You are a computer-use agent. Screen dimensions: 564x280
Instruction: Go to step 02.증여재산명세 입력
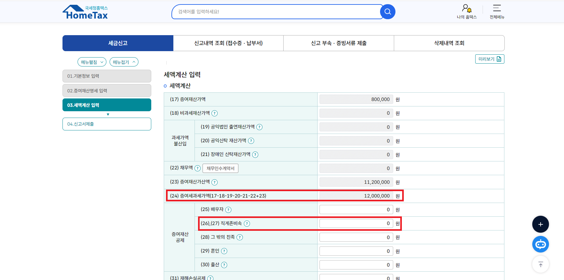pyautogui.click(x=107, y=91)
